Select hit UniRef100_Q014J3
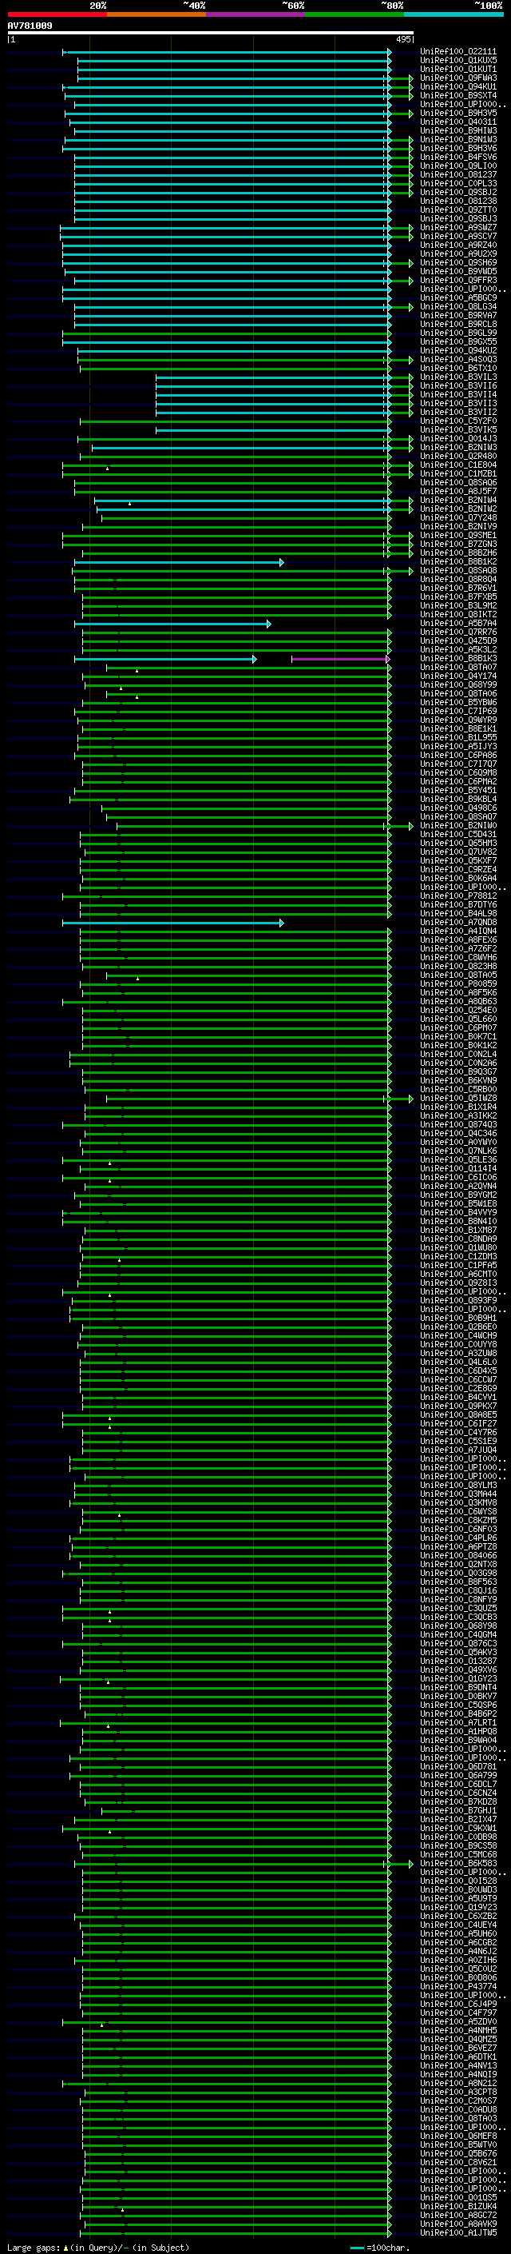Screen dimensions: 511x2254 click(458, 438)
